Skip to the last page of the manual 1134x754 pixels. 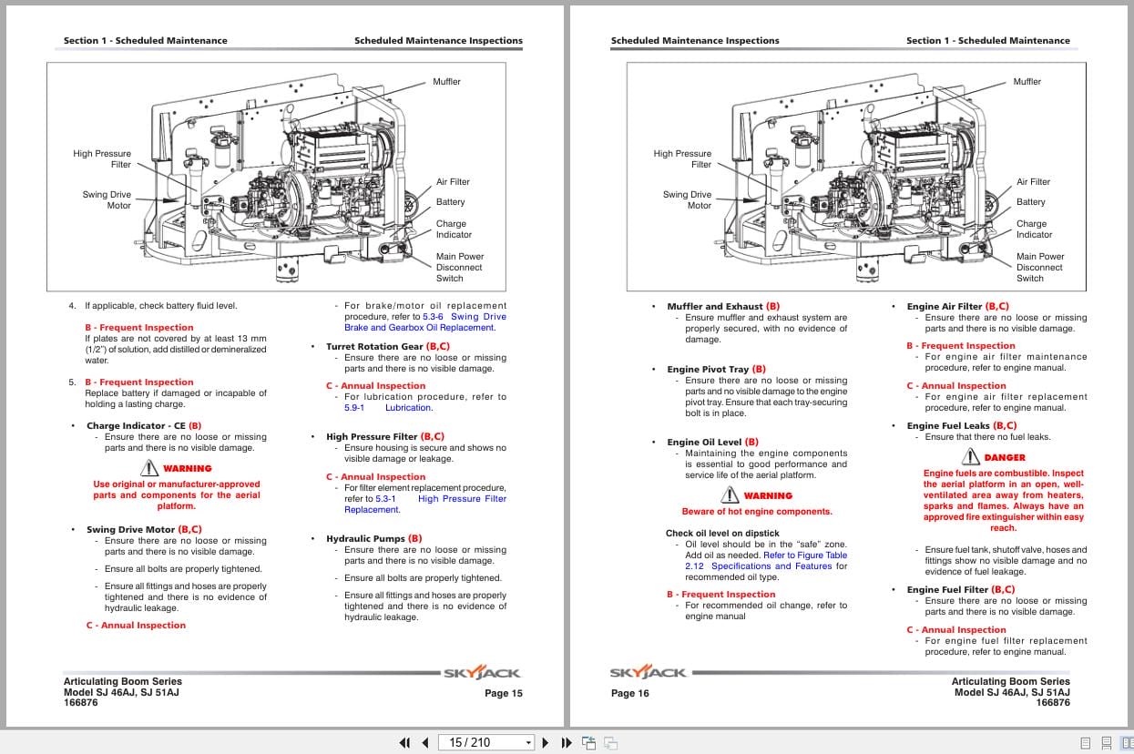pyautogui.click(x=566, y=742)
